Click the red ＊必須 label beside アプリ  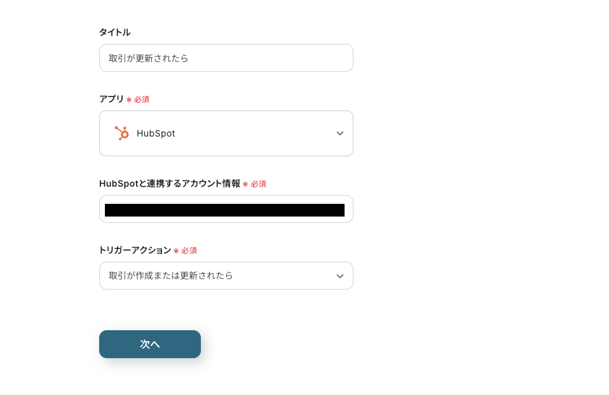pyautogui.click(x=138, y=100)
